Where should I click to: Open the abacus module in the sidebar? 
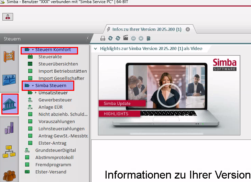9,56
